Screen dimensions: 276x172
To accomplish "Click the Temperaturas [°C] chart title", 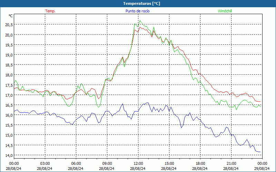I will [x=141, y=3].
